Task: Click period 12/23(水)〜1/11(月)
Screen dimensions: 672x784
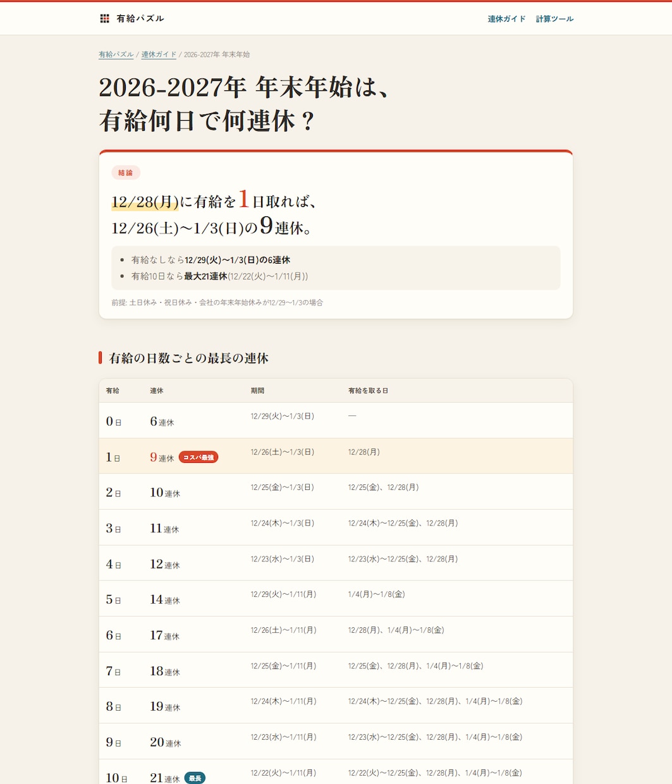Action: 283,737
